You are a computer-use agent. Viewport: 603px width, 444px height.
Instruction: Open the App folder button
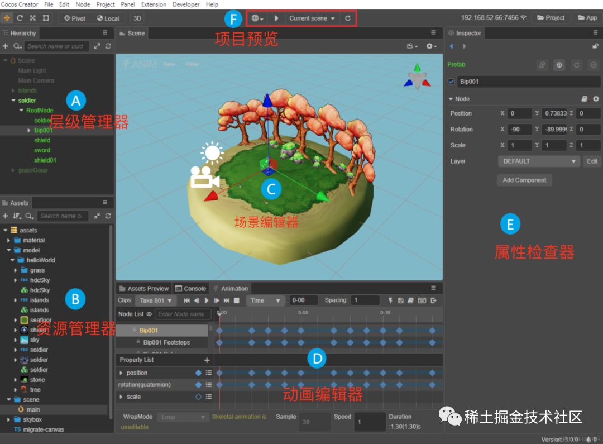click(587, 18)
